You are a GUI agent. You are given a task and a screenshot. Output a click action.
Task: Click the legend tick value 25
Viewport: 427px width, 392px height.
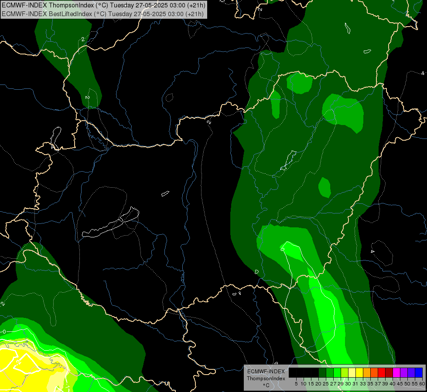[x=326, y=384]
